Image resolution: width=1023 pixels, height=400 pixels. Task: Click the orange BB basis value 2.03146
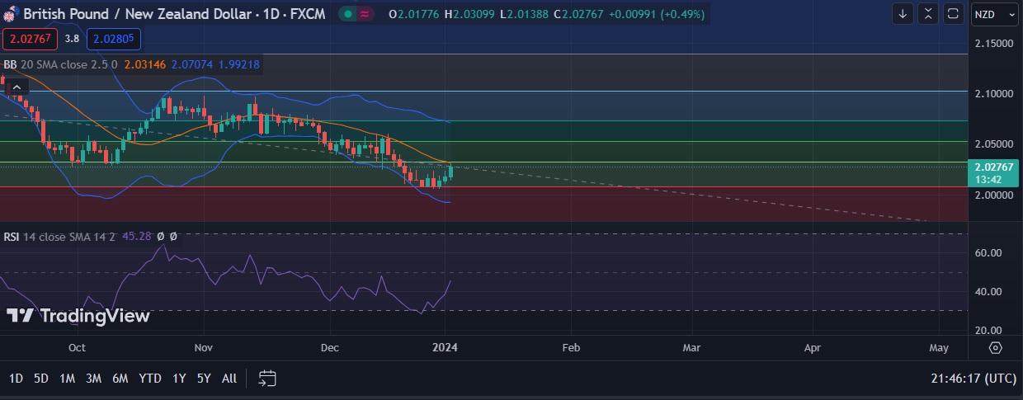tap(145, 64)
